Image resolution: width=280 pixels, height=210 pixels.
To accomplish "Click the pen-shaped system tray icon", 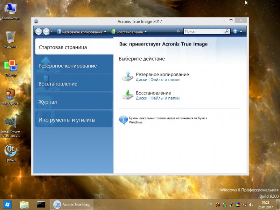I will click(231, 205).
